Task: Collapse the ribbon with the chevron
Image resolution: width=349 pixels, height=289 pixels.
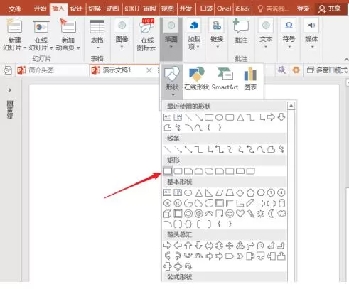Action: click(346, 59)
